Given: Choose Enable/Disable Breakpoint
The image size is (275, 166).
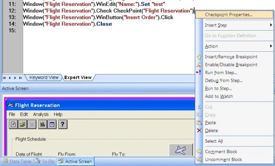Looking at the screenshot, I should click(x=234, y=65).
